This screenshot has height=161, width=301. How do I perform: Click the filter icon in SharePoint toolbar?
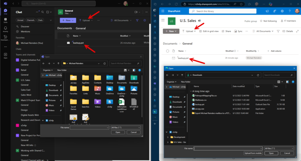pos(278,31)
